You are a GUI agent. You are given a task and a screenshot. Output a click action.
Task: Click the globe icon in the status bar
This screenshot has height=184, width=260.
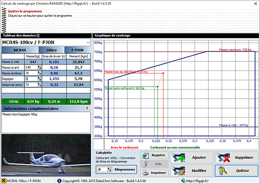click(183, 180)
